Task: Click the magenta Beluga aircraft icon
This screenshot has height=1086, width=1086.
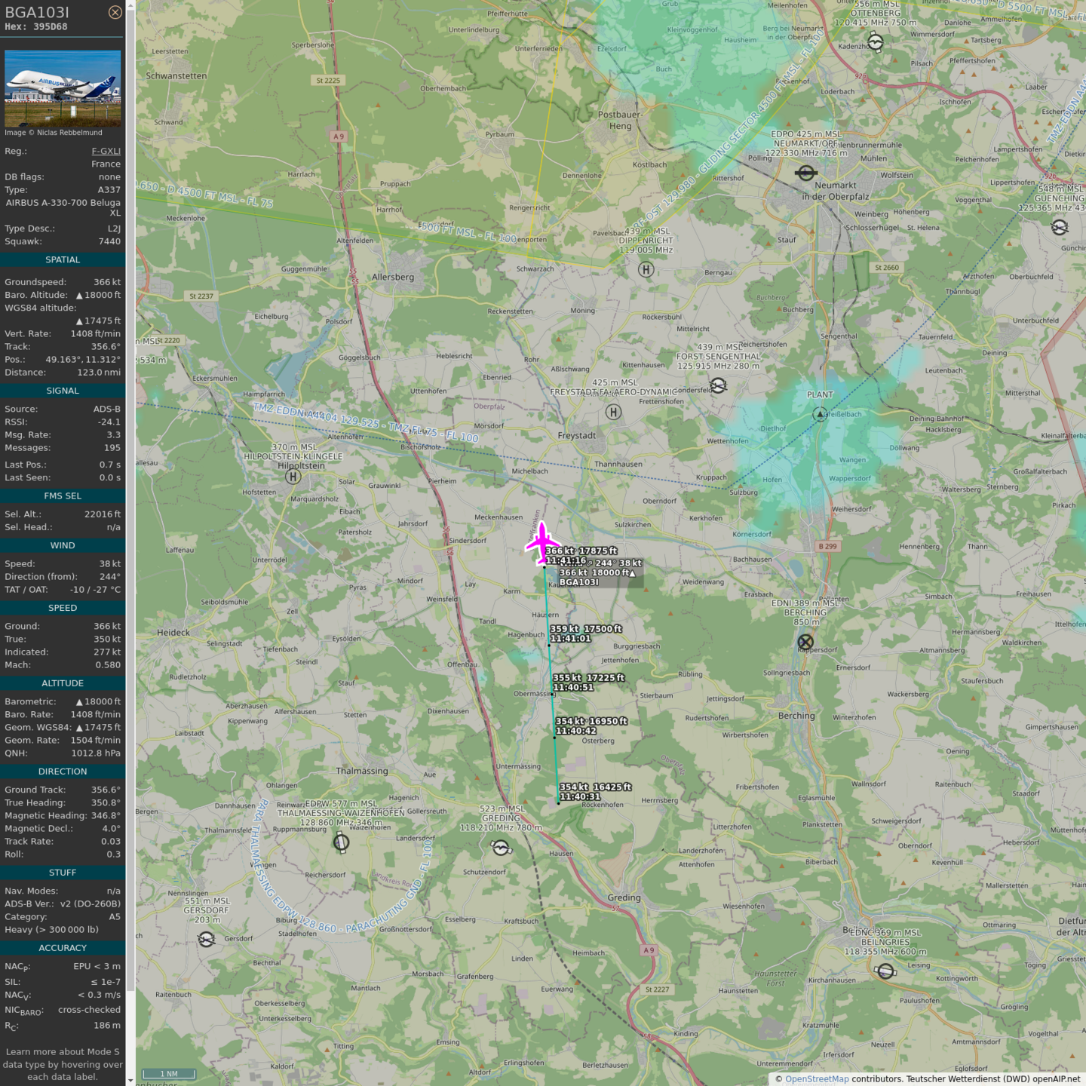Action: click(x=542, y=542)
